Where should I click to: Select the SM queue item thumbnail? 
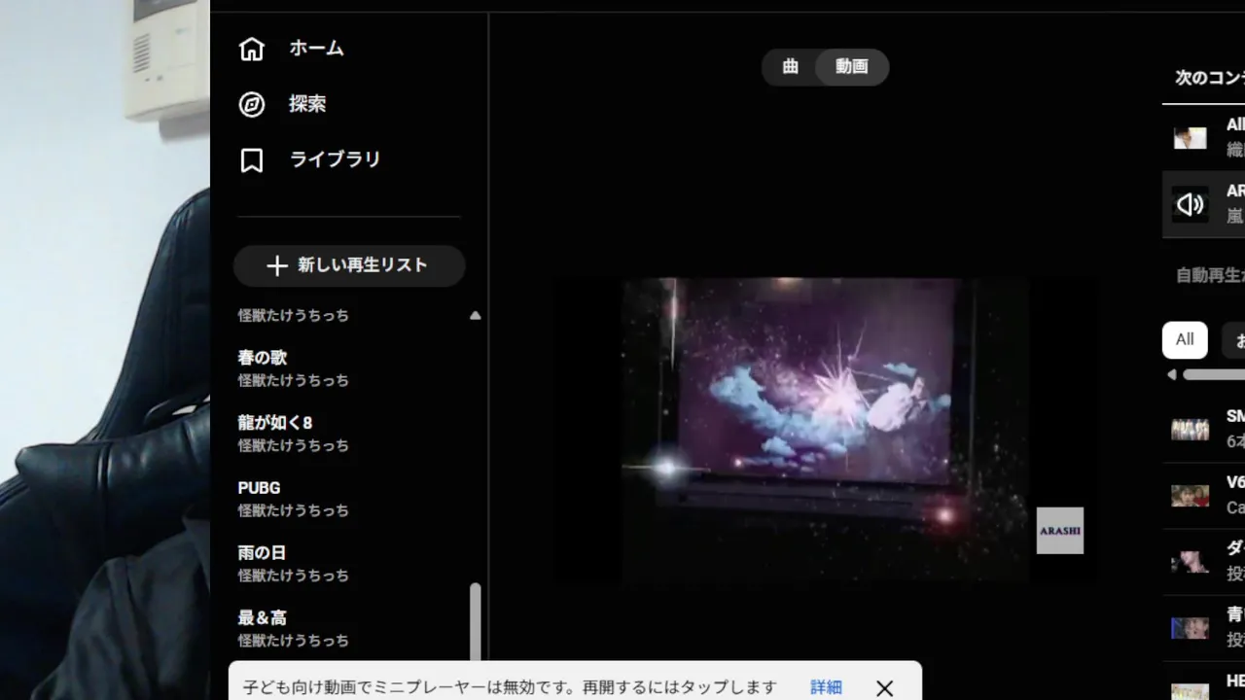1190,429
